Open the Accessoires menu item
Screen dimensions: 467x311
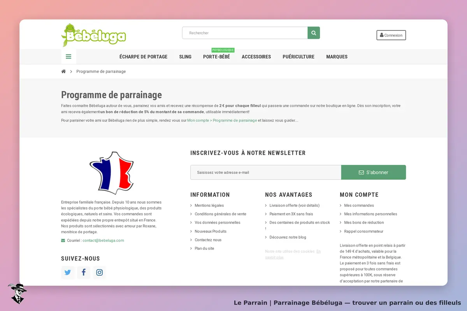(256, 57)
